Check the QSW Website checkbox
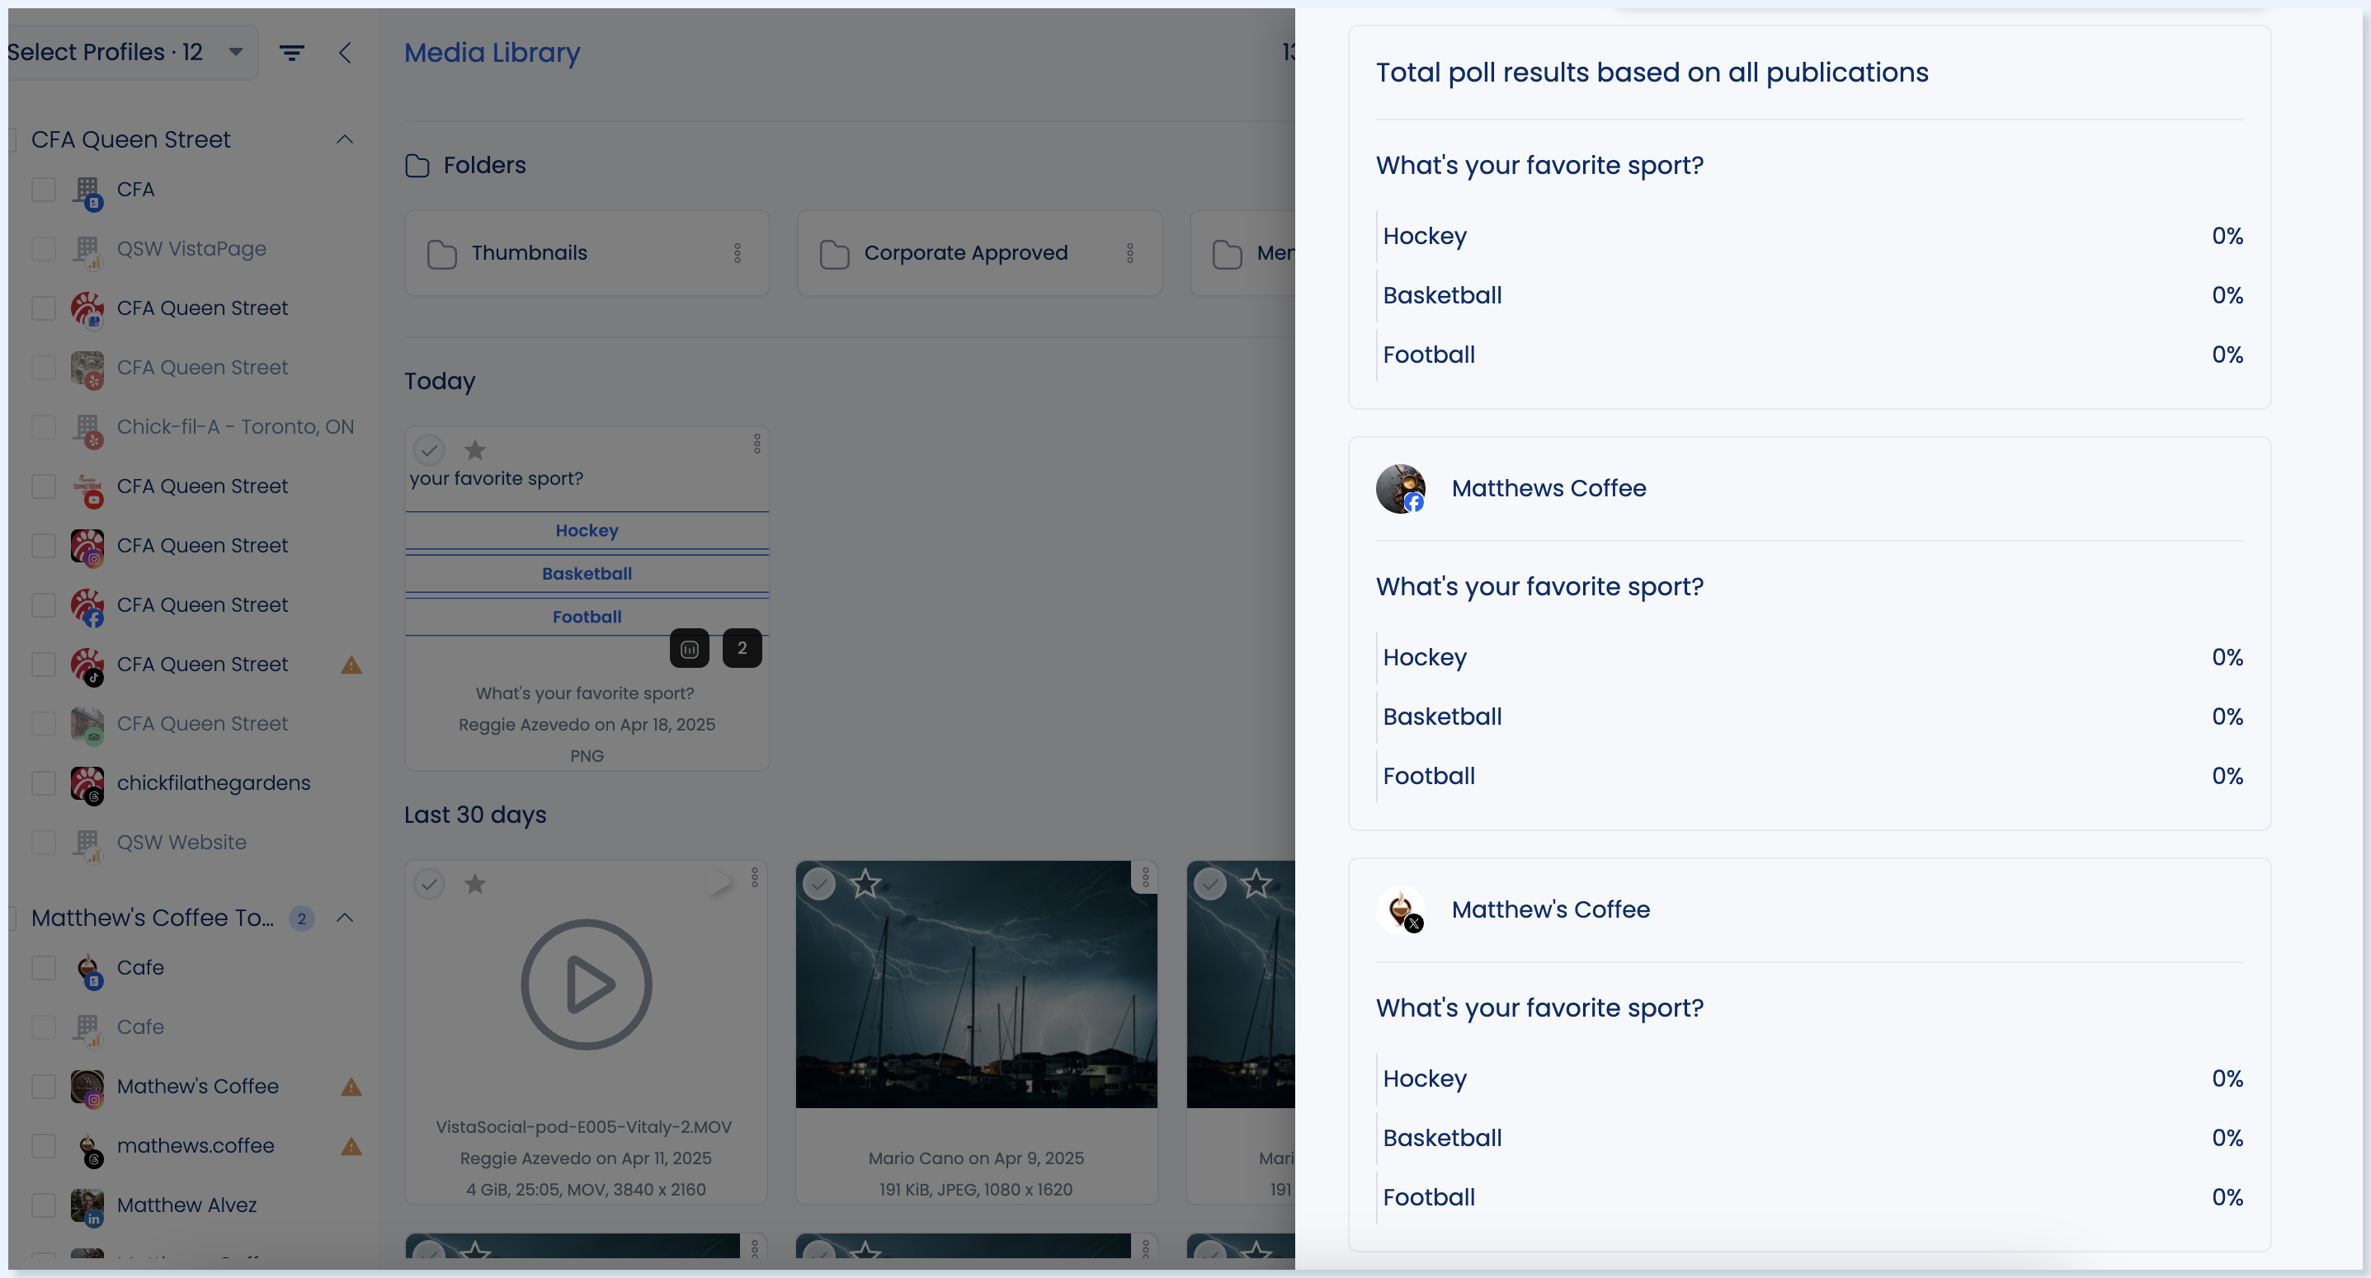This screenshot has height=1278, width=2371. tap(43, 843)
